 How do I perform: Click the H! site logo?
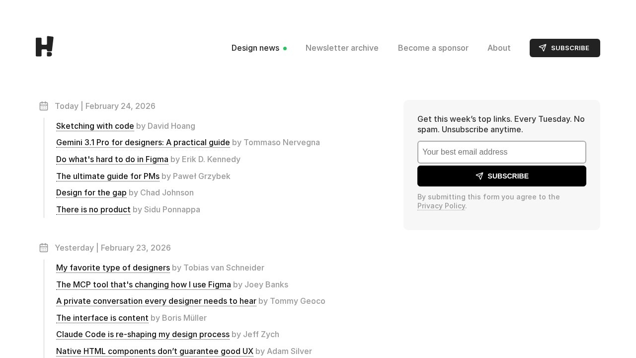[x=45, y=47]
